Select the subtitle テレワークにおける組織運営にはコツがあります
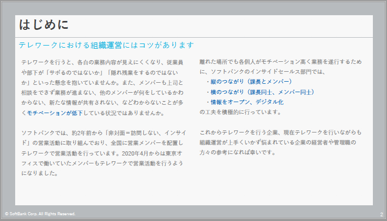Viewport: 387px width, 221px height. tap(106, 45)
